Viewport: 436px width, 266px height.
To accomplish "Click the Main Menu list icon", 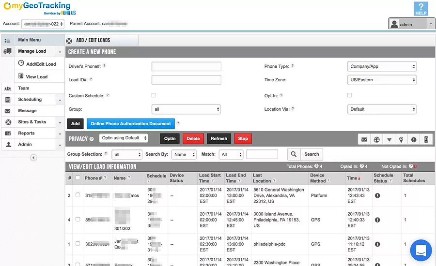I will 7,40.
